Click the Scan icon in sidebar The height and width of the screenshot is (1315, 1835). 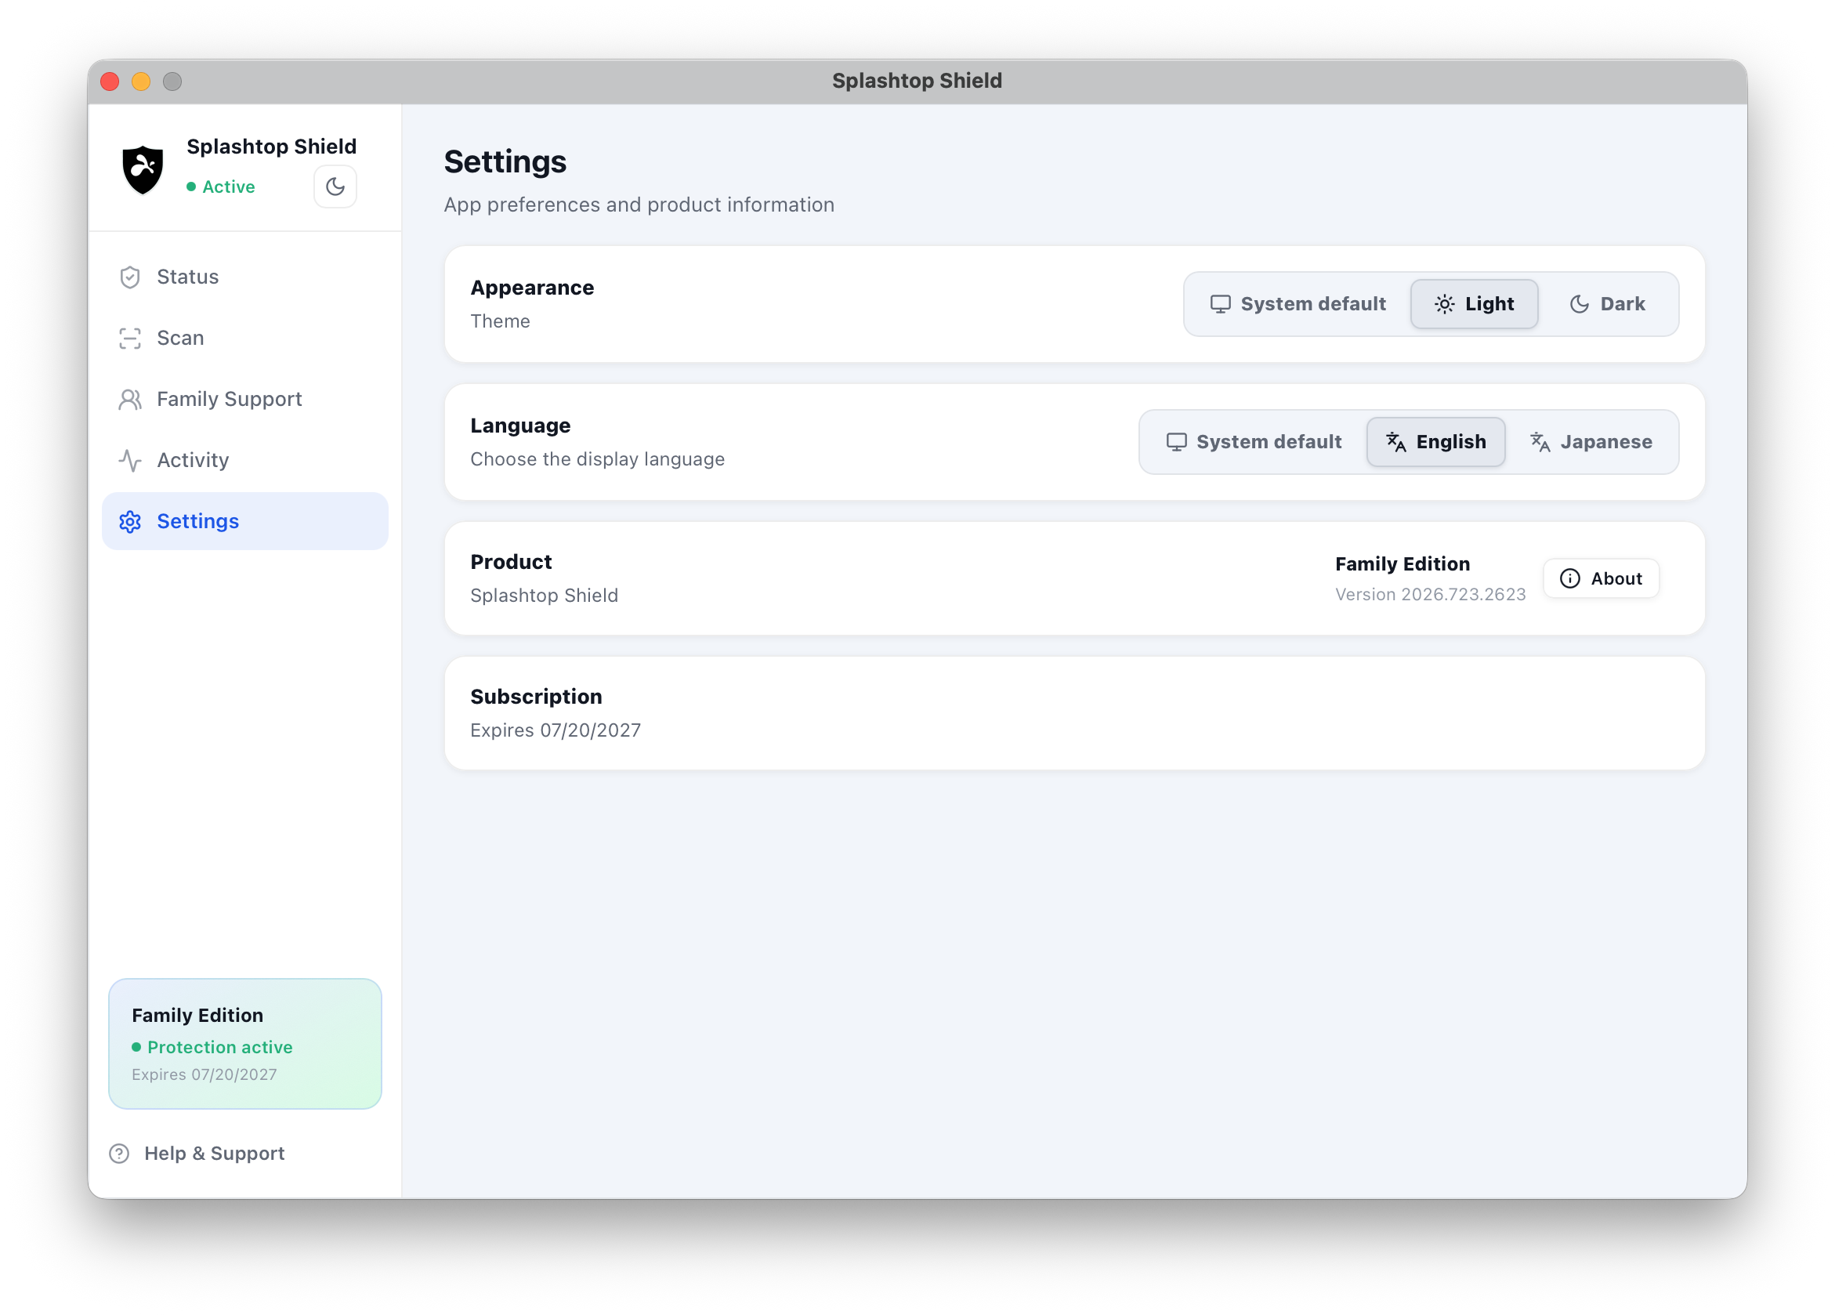click(129, 339)
